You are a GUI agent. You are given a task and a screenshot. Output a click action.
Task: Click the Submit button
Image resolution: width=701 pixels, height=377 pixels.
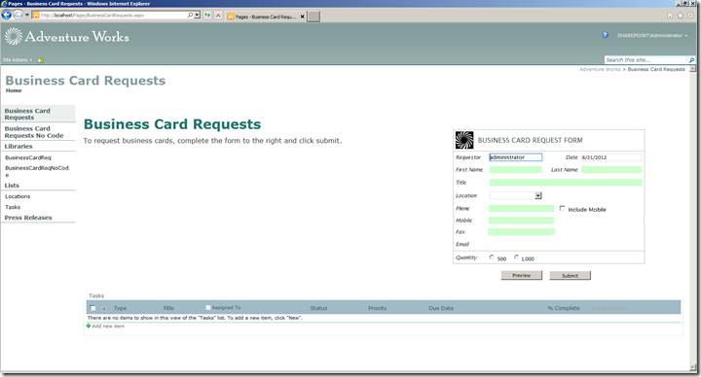[x=570, y=275]
